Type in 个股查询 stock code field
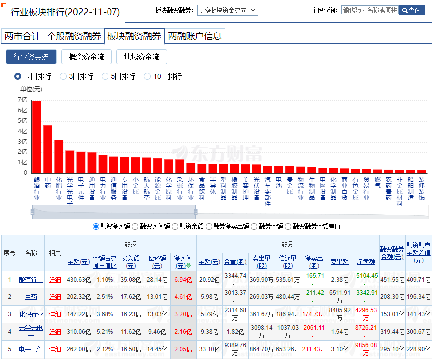 pos(369,10)
